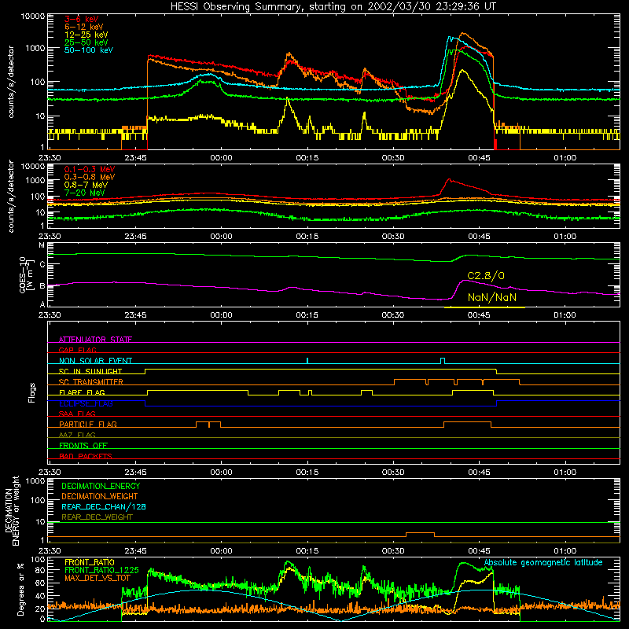Click the FLARE_FLAG label
The width and height of the screenshot is (629, 629).
[82, 392]
